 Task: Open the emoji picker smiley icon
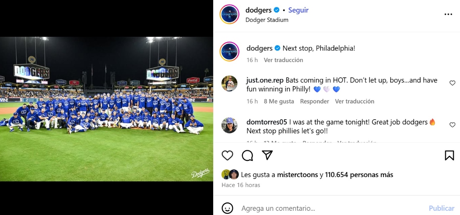coord(227,208)
